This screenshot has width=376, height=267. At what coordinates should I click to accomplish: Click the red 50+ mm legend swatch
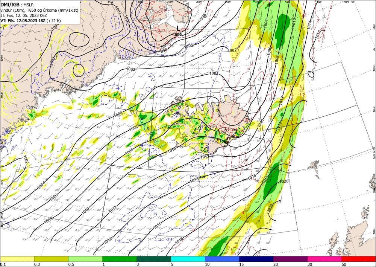(x=359, y=259)
